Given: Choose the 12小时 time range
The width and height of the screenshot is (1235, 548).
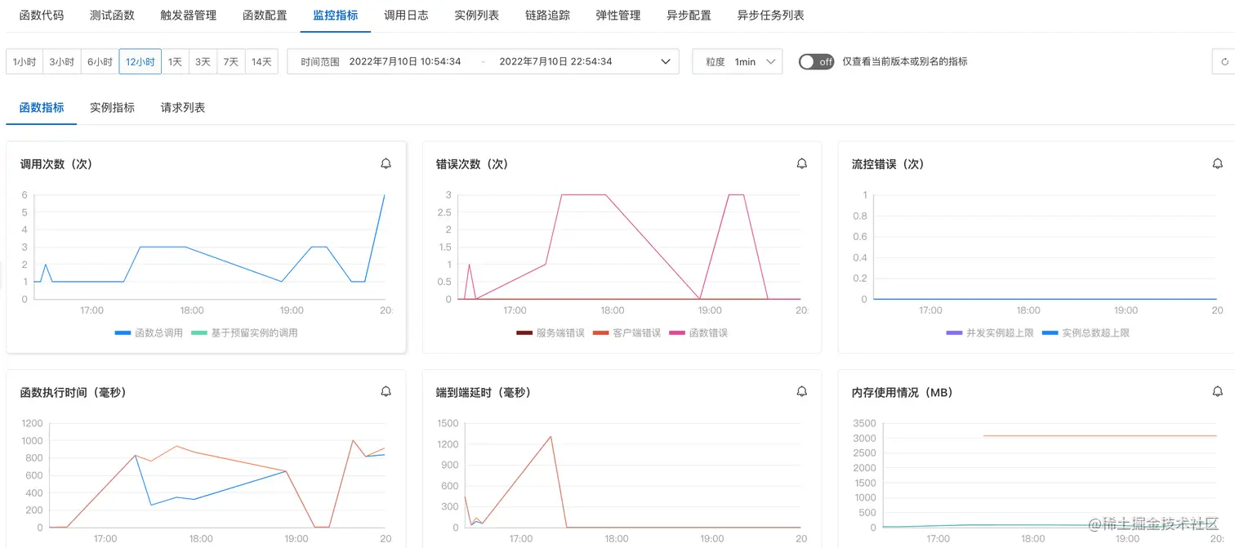Looking at the screenshot, I should pyautogui.click(x=140, y=62).
